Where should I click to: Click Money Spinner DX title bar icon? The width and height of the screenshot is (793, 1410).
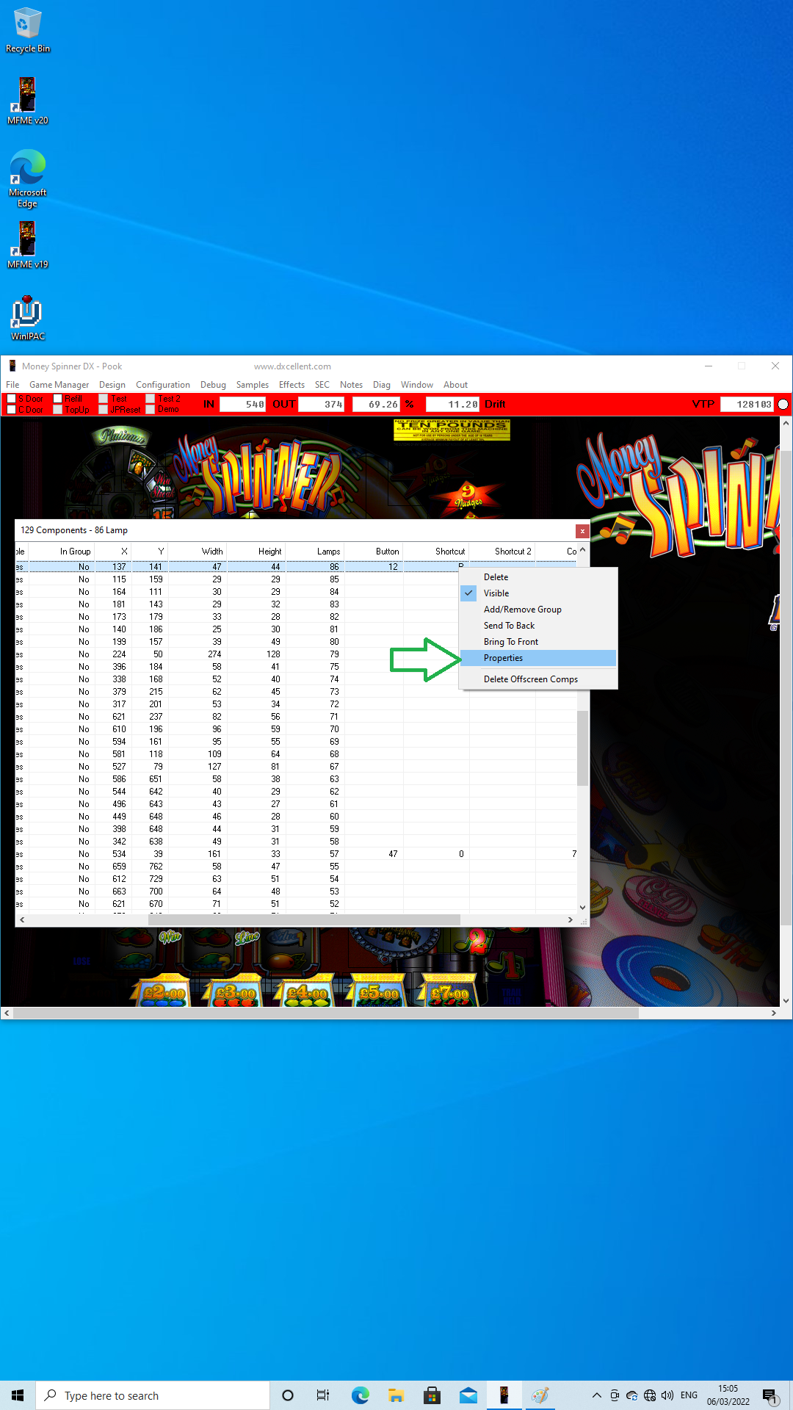[12, 366]
